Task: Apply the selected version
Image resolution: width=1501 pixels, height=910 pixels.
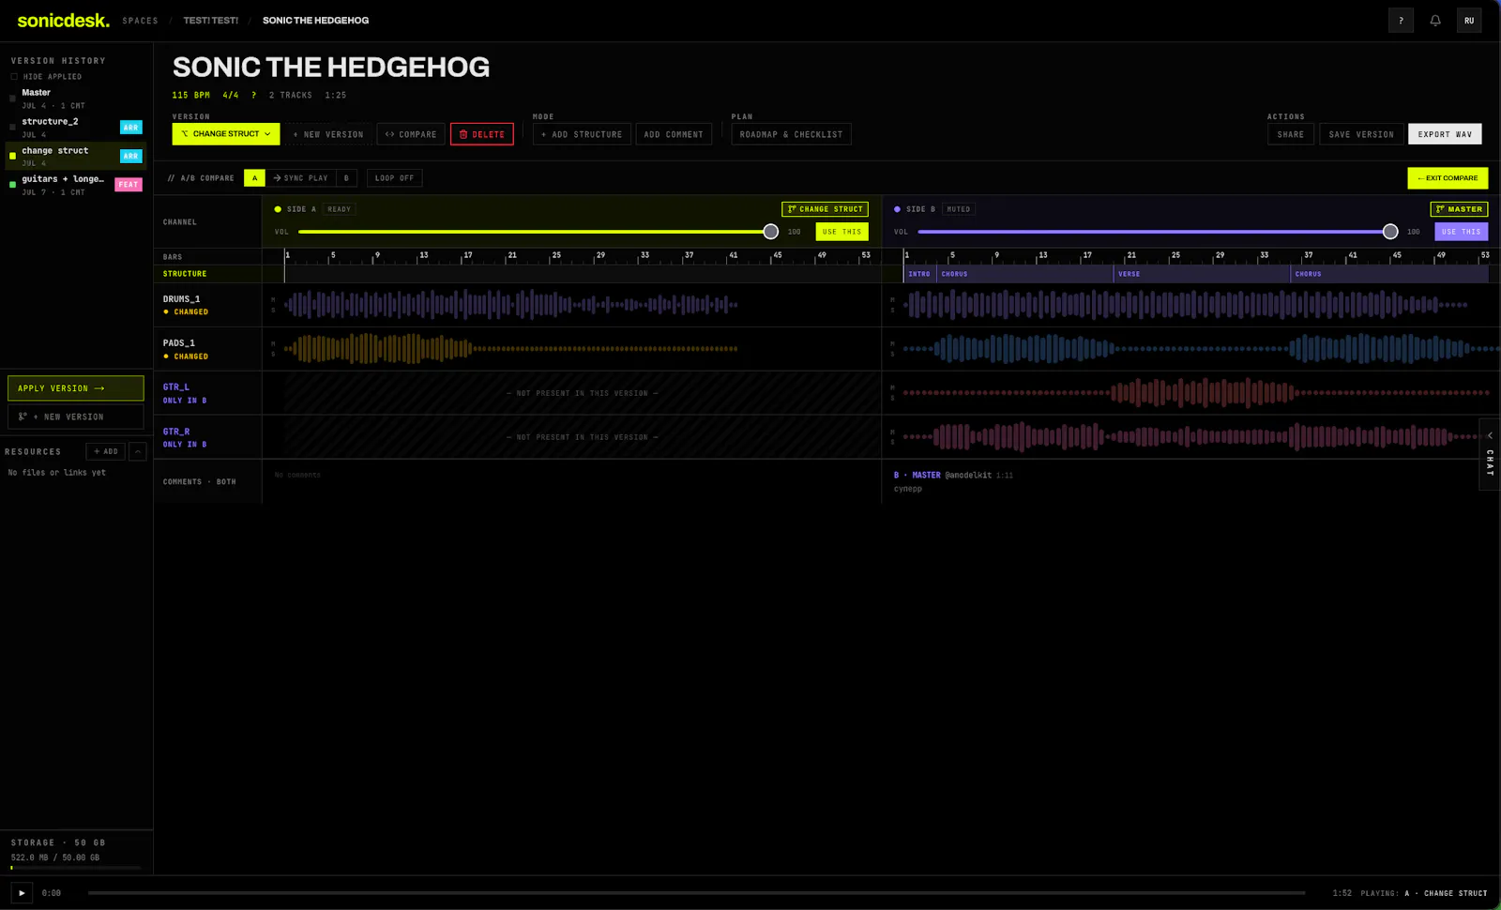Action: [x=76, y=388]
